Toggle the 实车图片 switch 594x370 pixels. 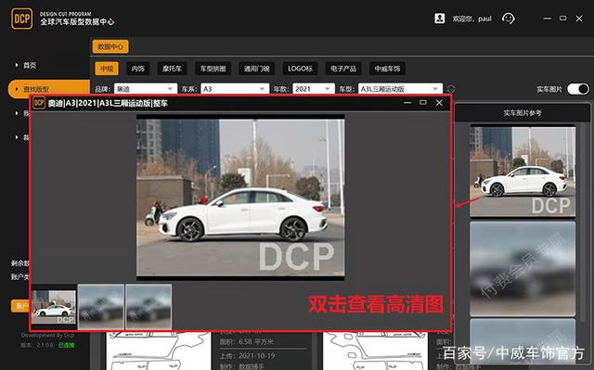(x=578, y=89)
